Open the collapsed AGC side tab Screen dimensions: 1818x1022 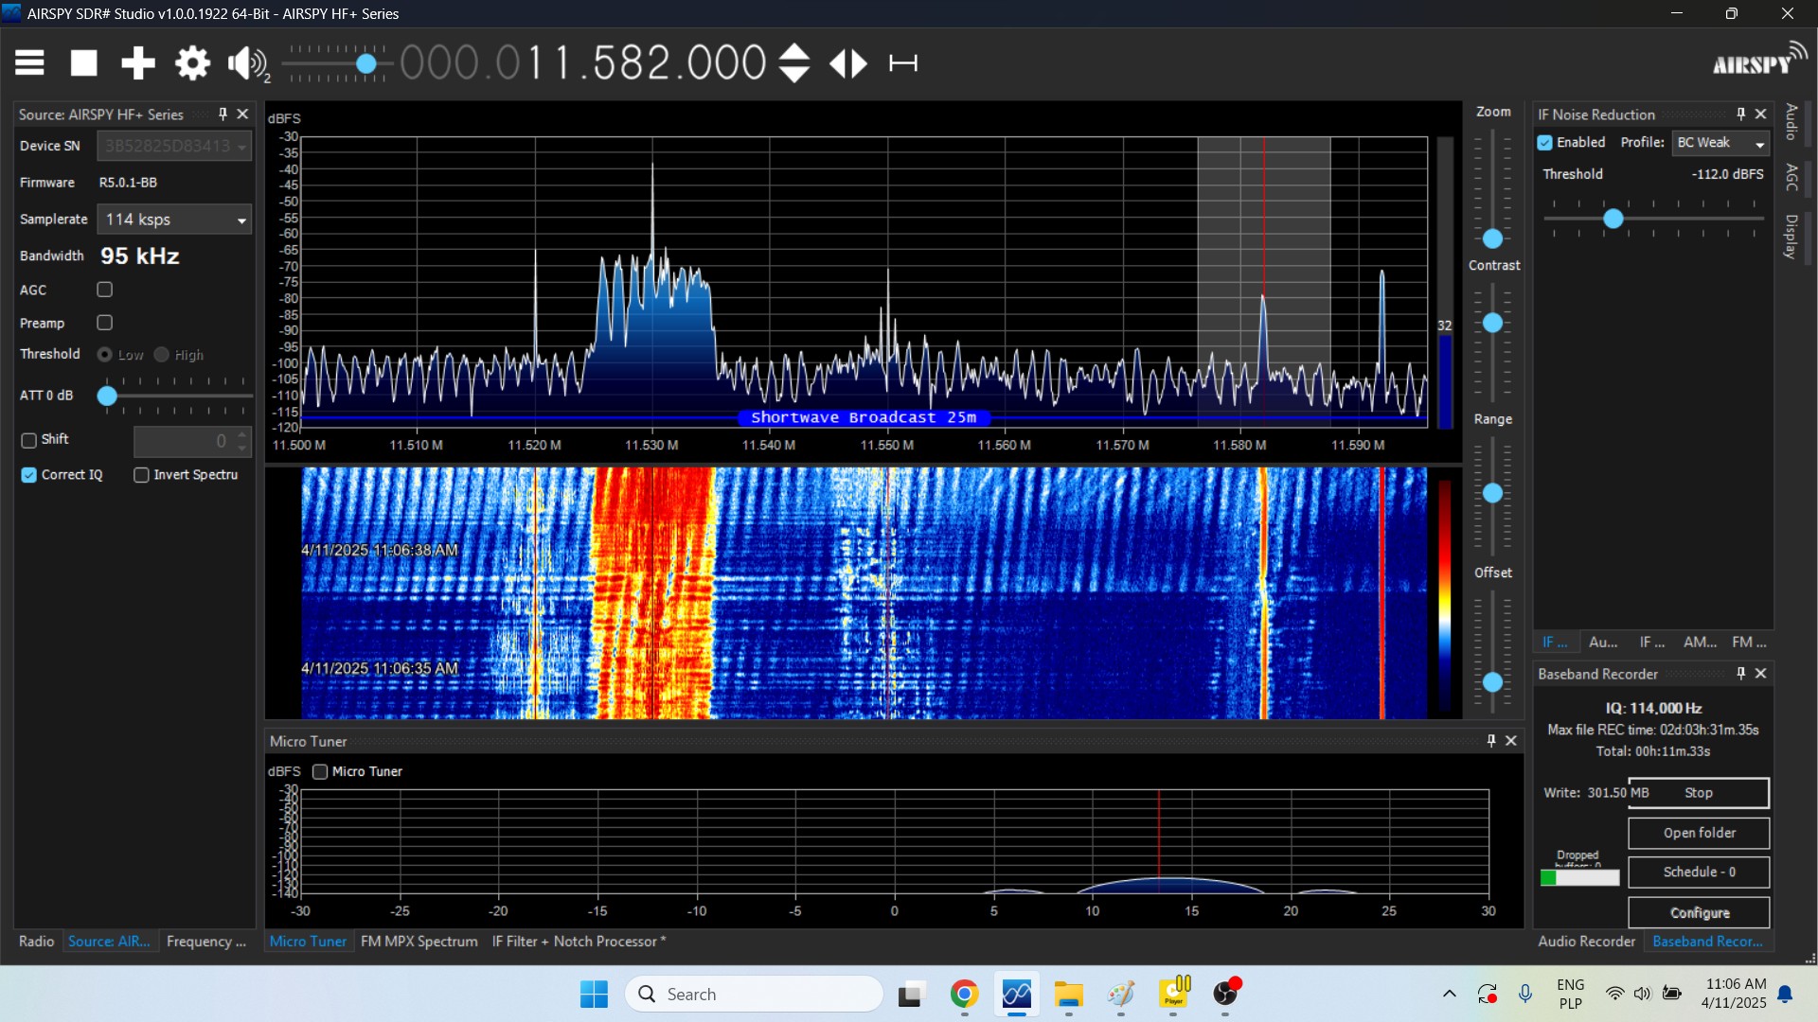point(1791,177)
